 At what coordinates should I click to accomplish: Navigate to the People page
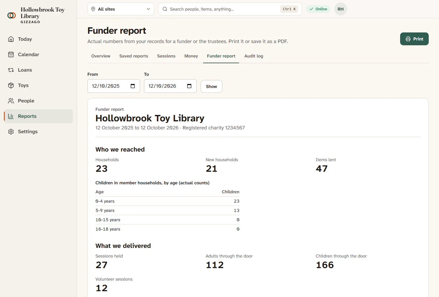(x=38, y=101)
